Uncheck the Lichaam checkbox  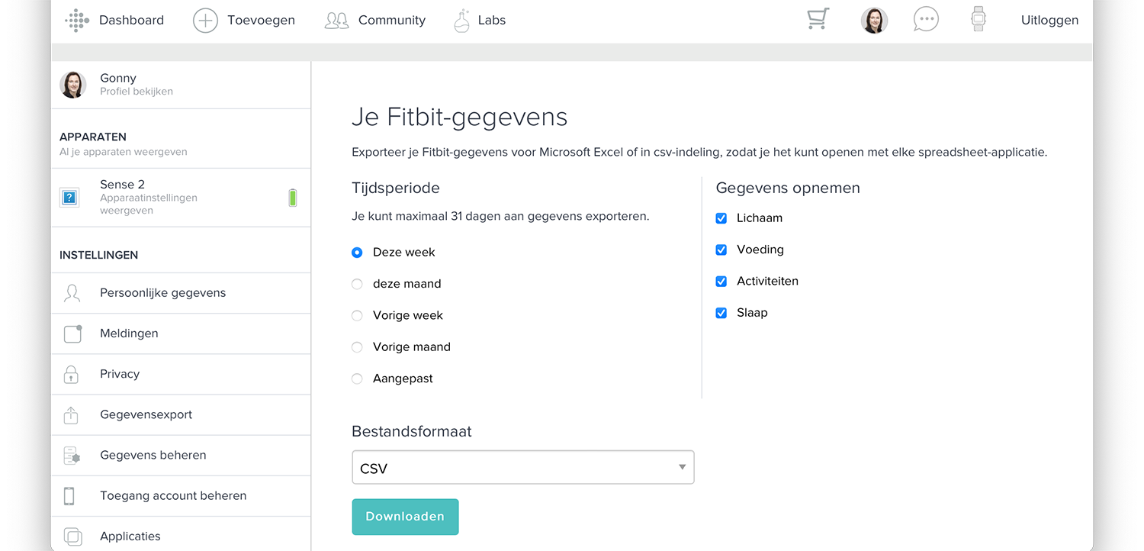click(x=721, y=218)
